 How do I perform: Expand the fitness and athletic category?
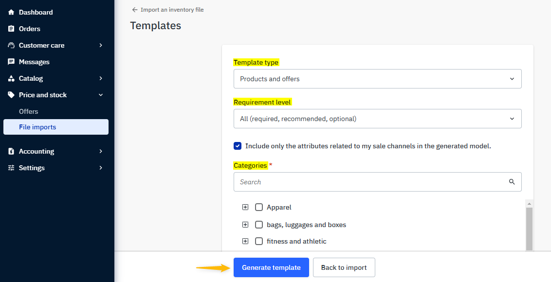point(245,241)
